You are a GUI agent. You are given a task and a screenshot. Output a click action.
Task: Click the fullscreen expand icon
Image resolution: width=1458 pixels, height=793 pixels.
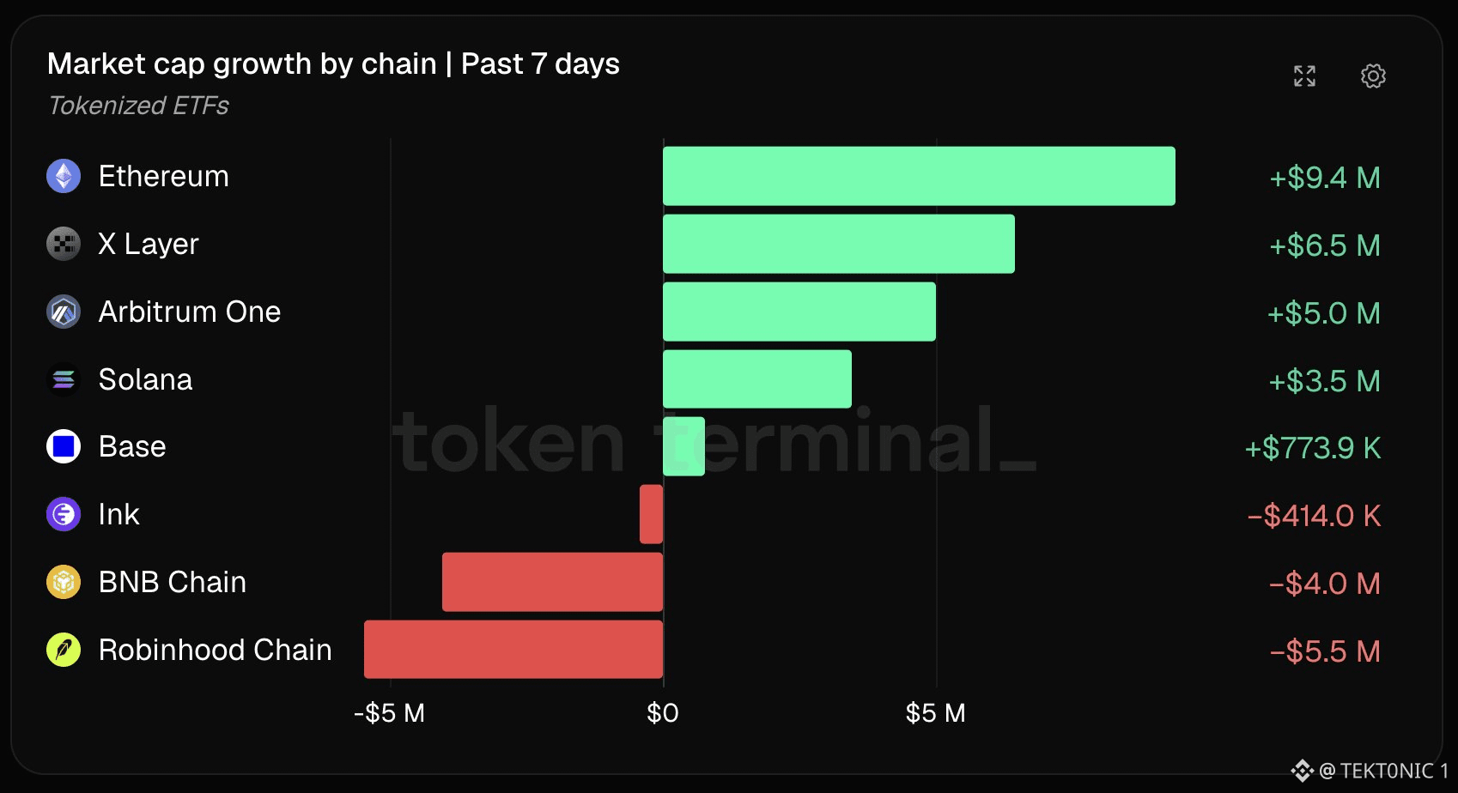pos(1304,76)
